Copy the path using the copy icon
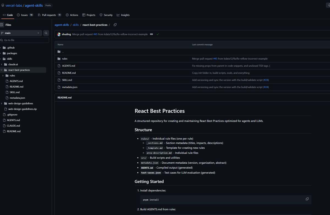This screenshot has height=215, width=330. 115,25
